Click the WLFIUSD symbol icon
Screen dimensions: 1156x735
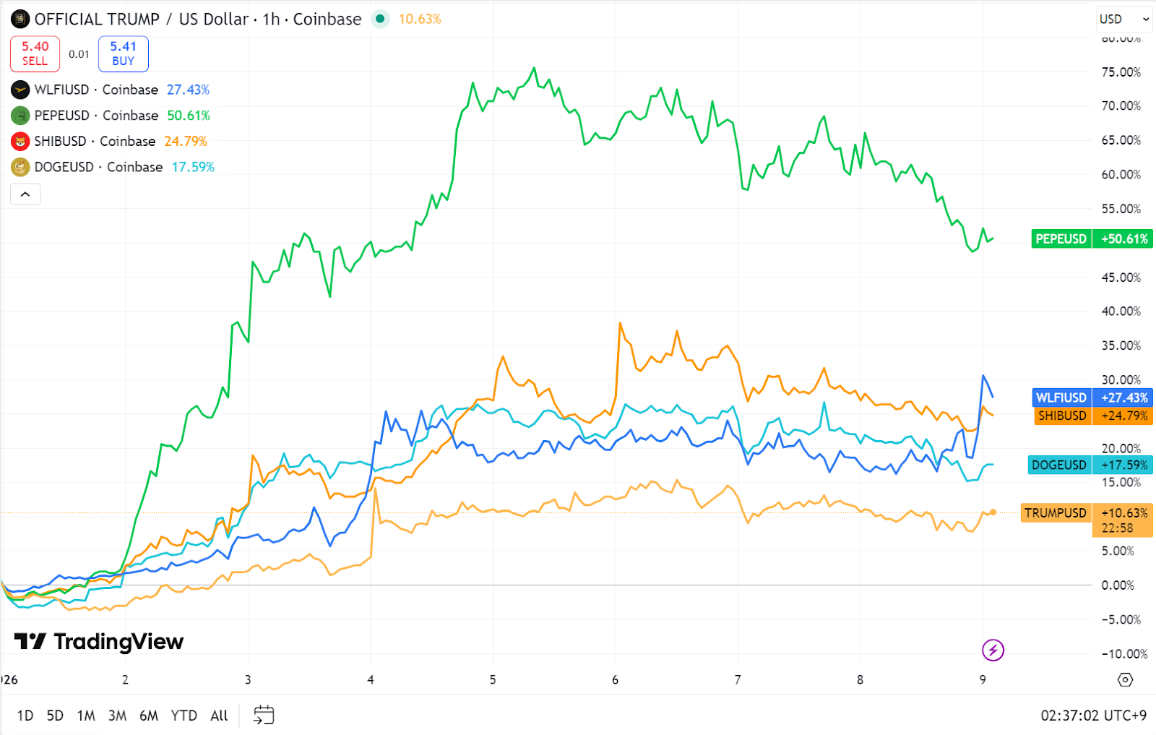click(x=20, y=90)
